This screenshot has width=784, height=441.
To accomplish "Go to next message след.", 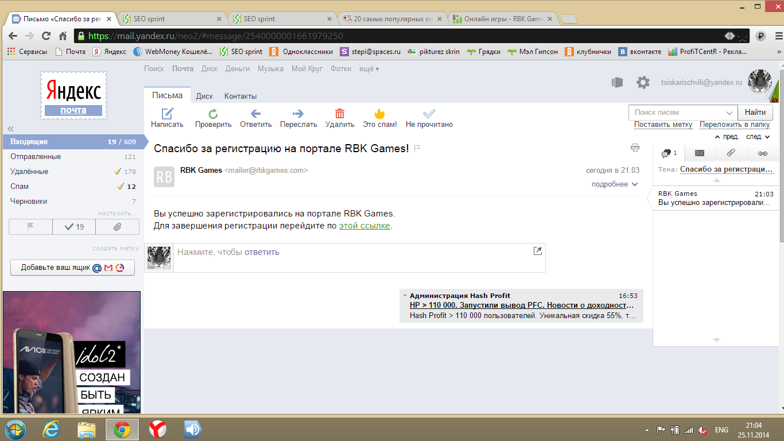I will click(758, 137).
